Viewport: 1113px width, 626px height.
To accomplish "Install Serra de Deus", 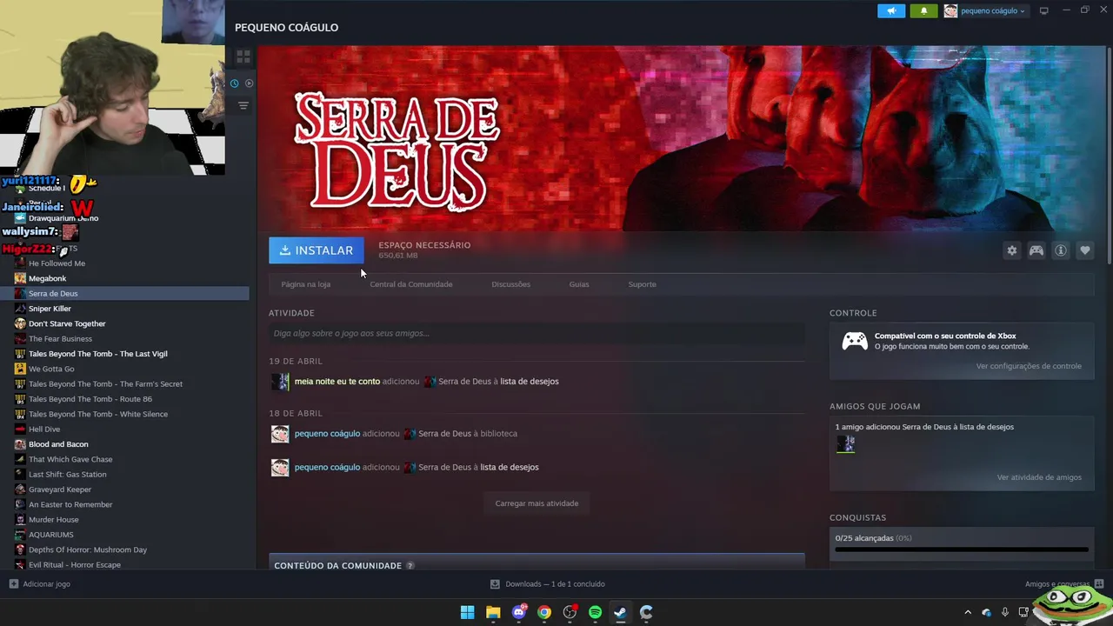I will click(x=317, y=250).
